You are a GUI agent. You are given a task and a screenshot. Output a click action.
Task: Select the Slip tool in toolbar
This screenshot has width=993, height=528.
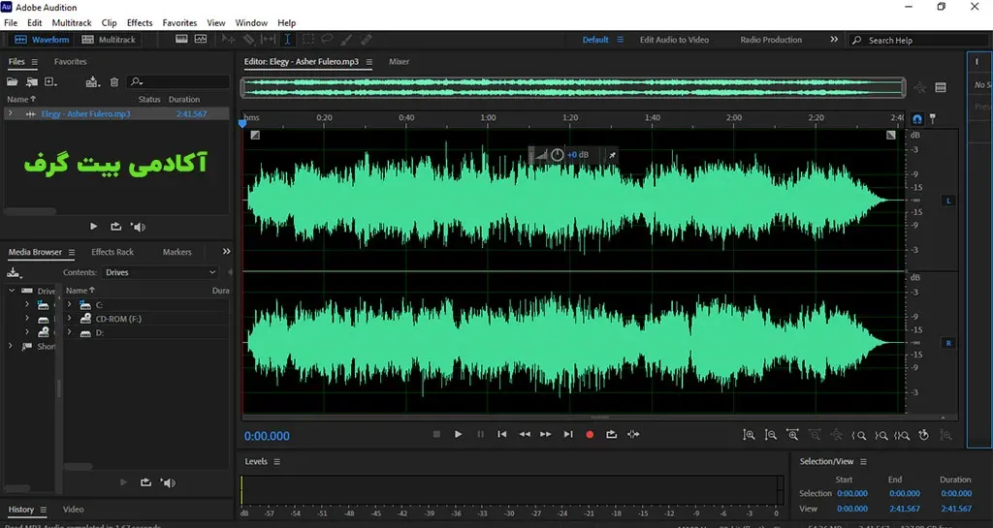269,39
